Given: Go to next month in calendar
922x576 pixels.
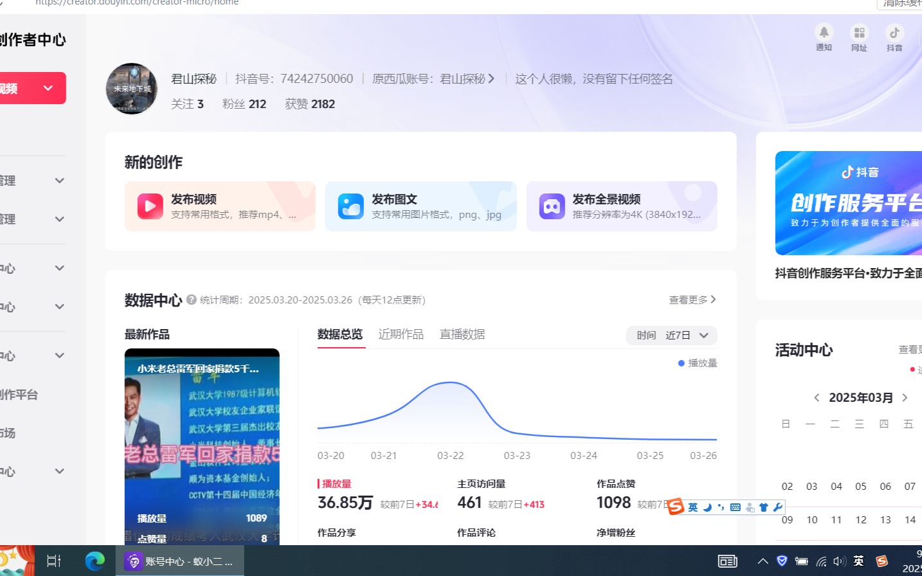Looking at the screenshot, I should tap(905, 398).
